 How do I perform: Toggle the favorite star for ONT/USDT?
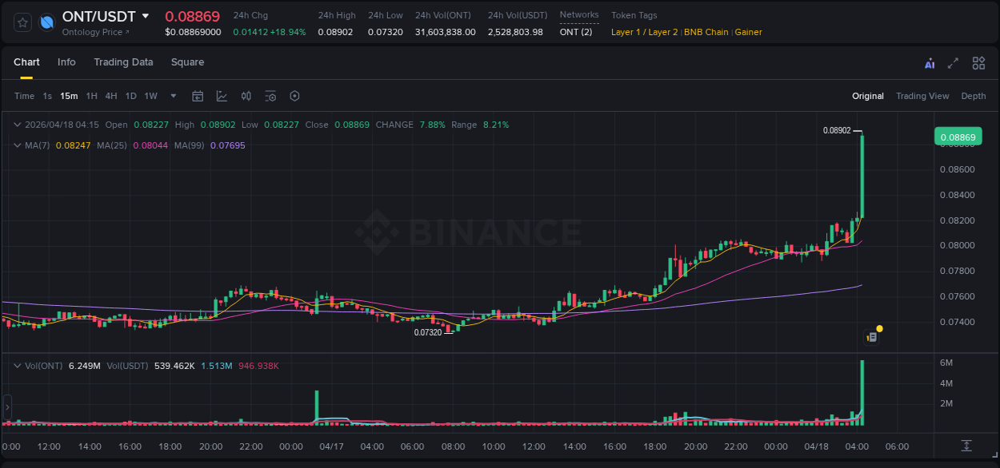pos(22,22)
